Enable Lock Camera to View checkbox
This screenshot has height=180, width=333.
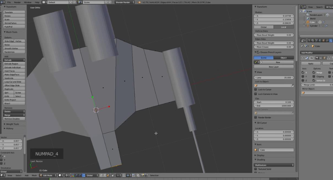tap(256, 94)
